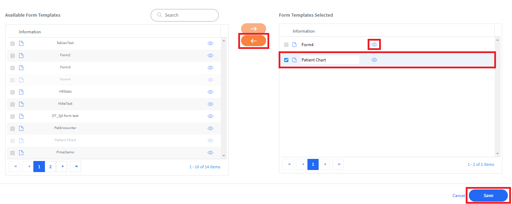Jump to last page of available templates
Screen dimensions: 512x204
[x=75, y=167]
